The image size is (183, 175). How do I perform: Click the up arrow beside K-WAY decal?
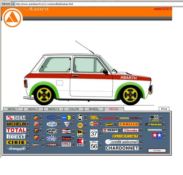click(85, 141)
